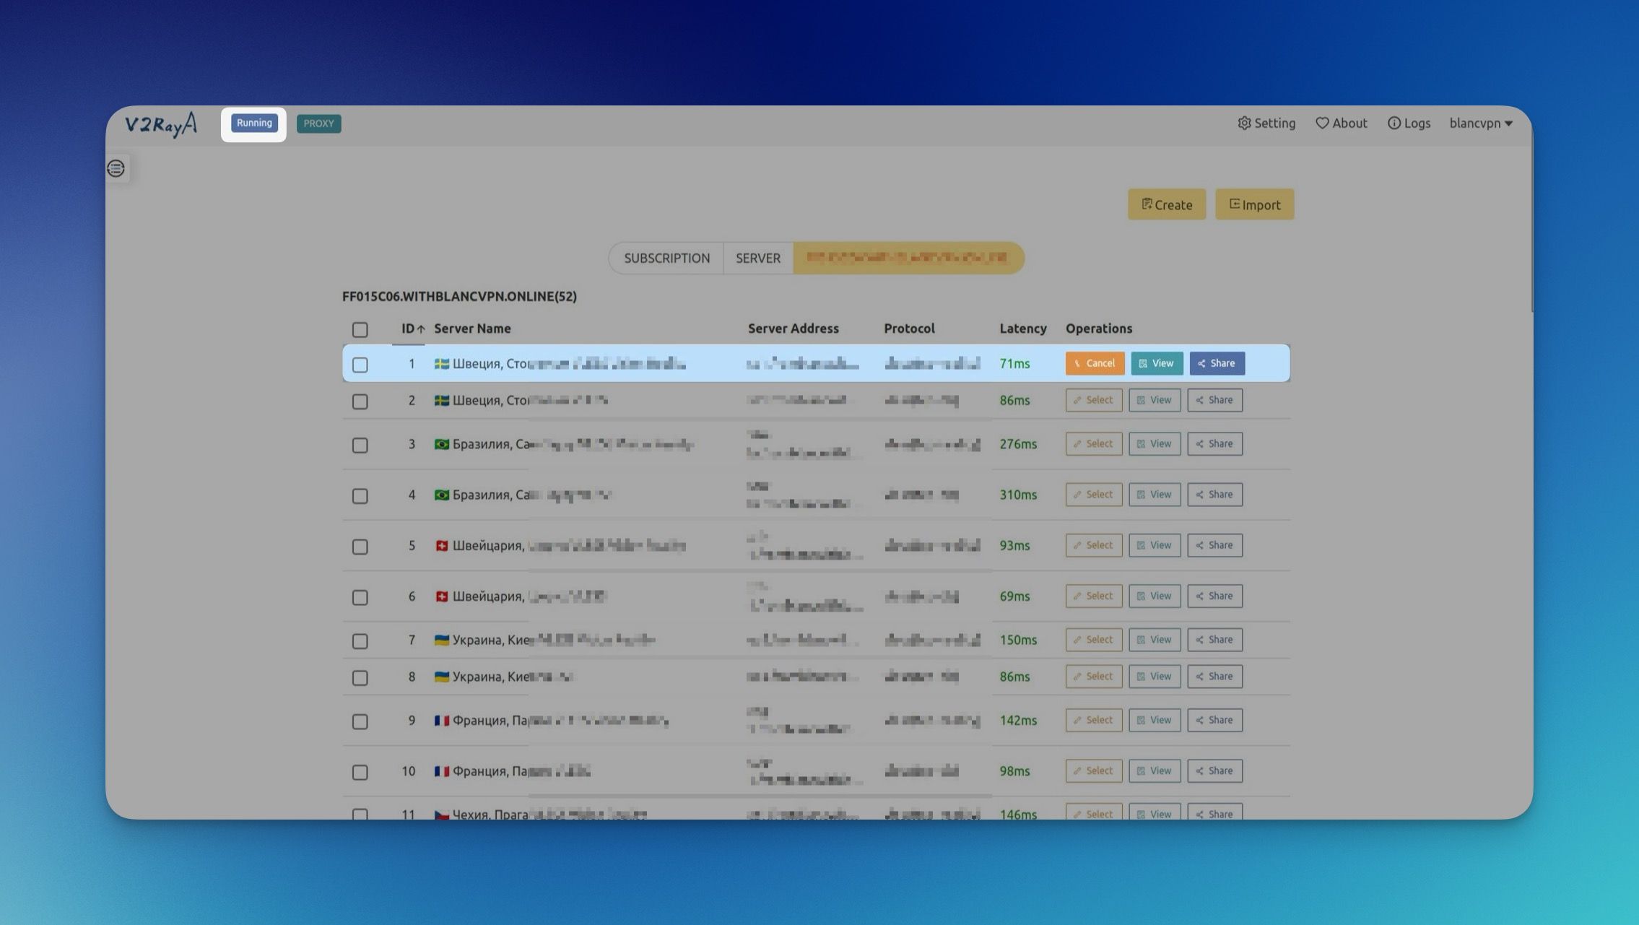Select server 6 for connection
This screenshot has width=1639, height=925.
pos(1093,596)
